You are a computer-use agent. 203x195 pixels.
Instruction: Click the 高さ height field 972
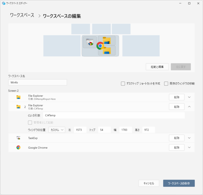(149, 130)
